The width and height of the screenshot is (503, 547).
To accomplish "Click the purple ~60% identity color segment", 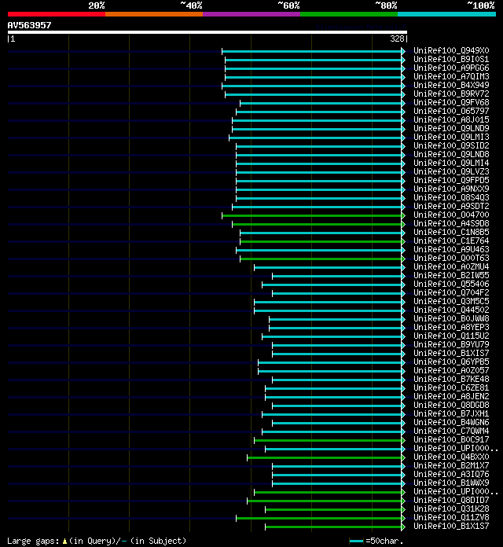I will point(251,14).
